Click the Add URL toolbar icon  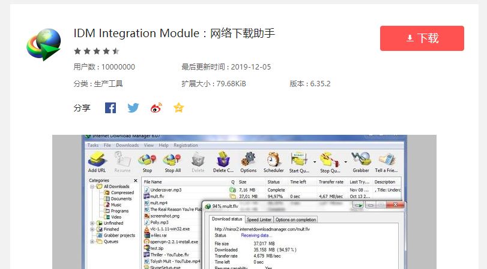coord(97,162)
